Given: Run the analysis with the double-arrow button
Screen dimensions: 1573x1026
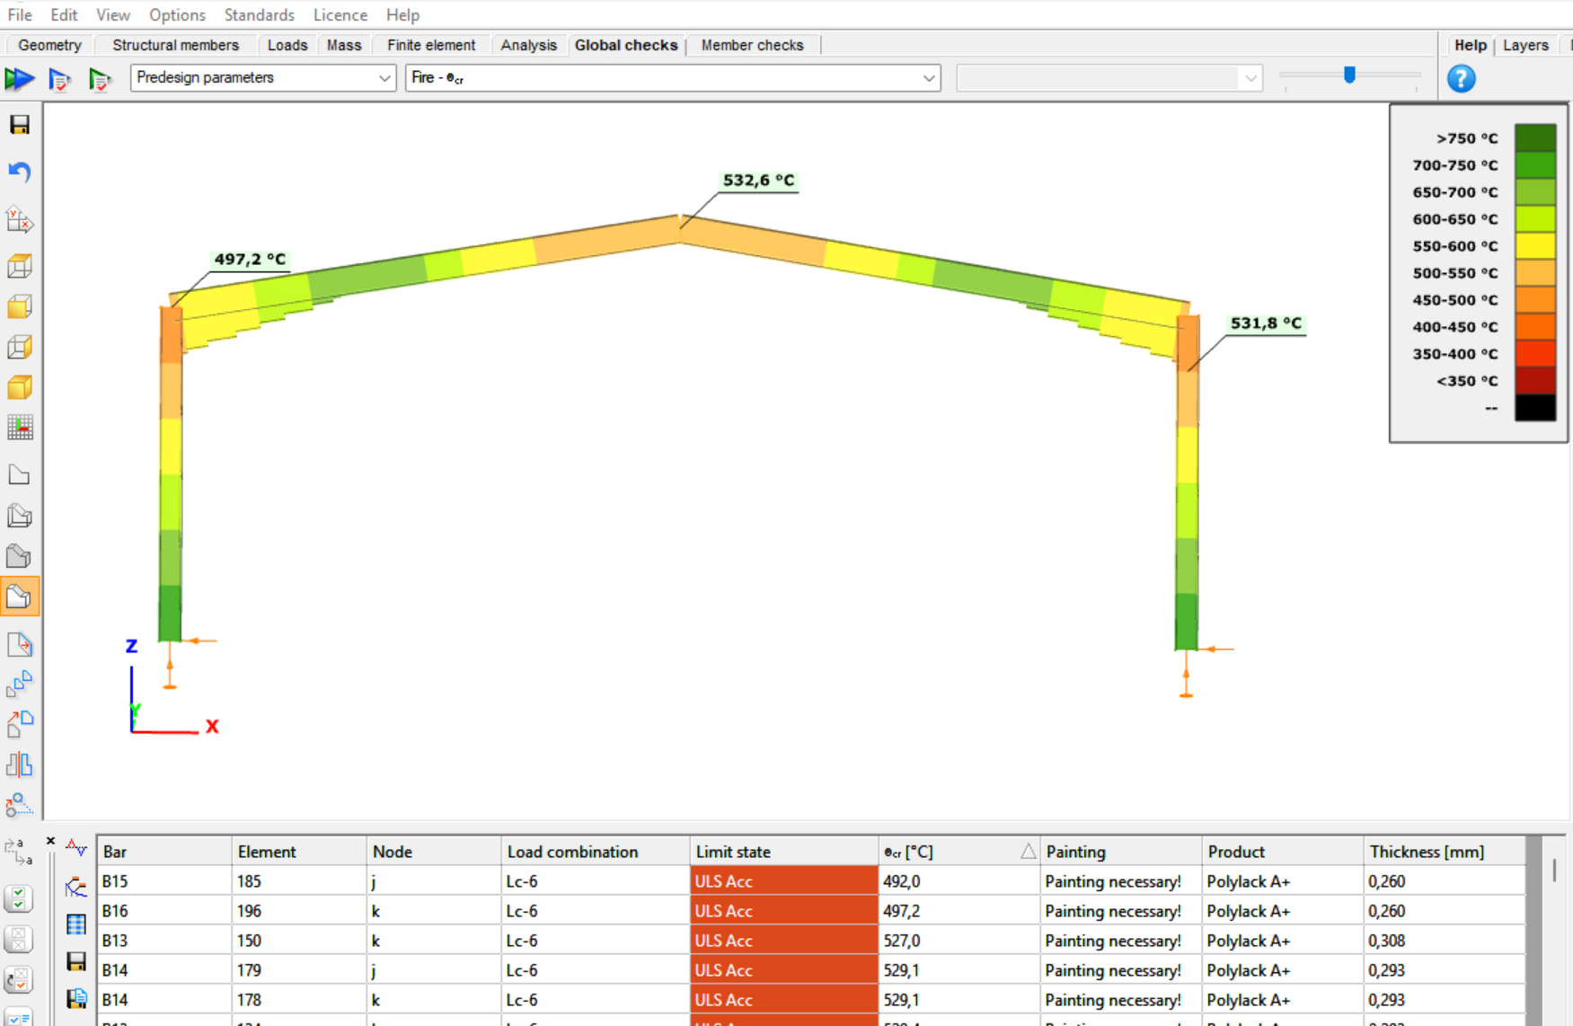Looking at the screenshot, I should point(19,79).
